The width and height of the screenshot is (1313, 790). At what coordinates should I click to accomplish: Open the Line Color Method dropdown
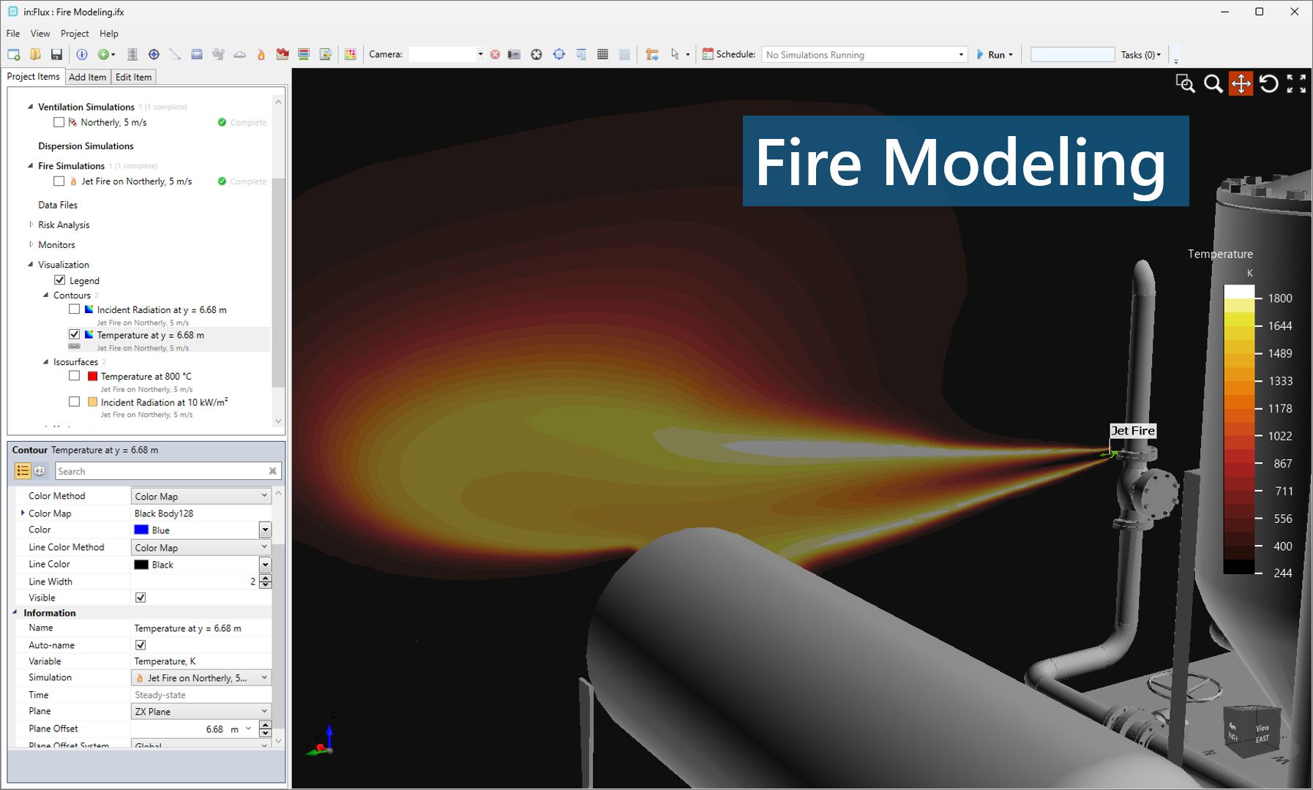[201, 547]
